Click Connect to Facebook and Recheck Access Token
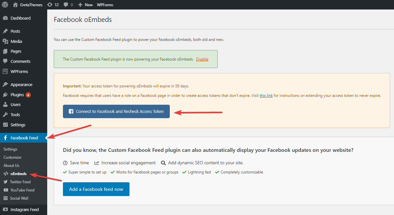The image size is (394, 215). 116,111
